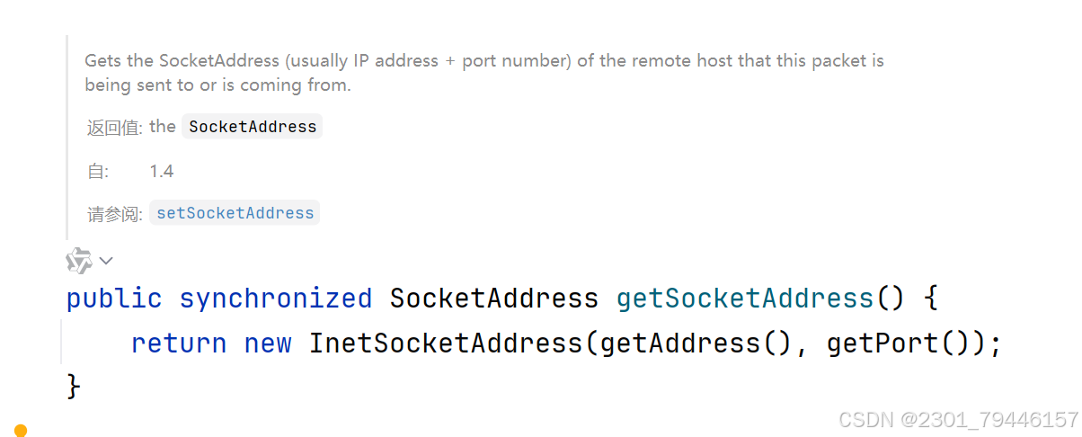This screenshot has width=1082, height=437.
Task: Click the synchronized keyword
Action: 276,298
